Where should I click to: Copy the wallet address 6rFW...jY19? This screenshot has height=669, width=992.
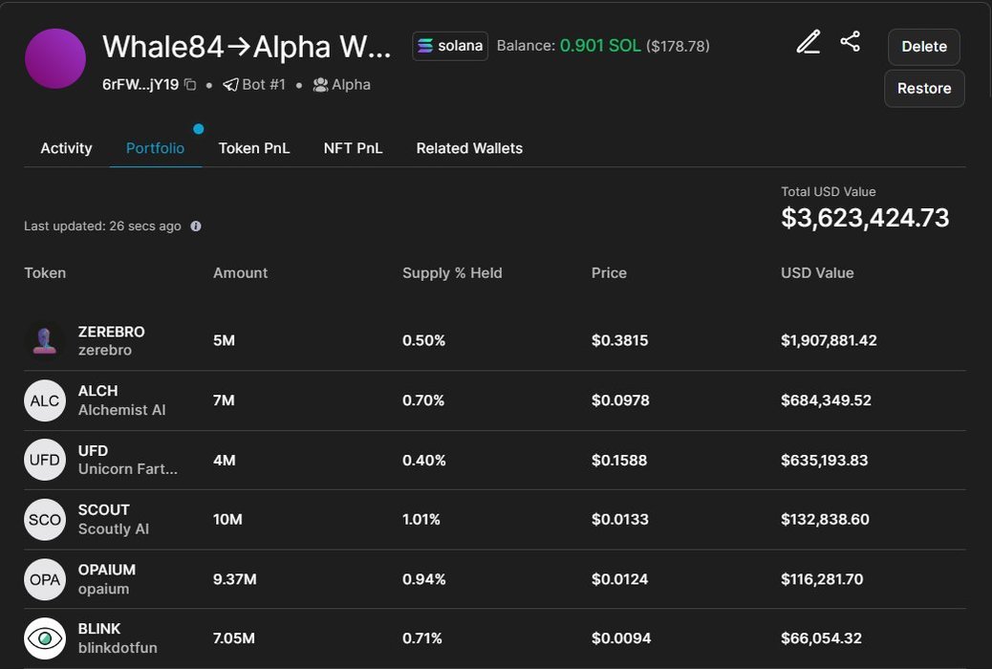(x=190, y=85)
